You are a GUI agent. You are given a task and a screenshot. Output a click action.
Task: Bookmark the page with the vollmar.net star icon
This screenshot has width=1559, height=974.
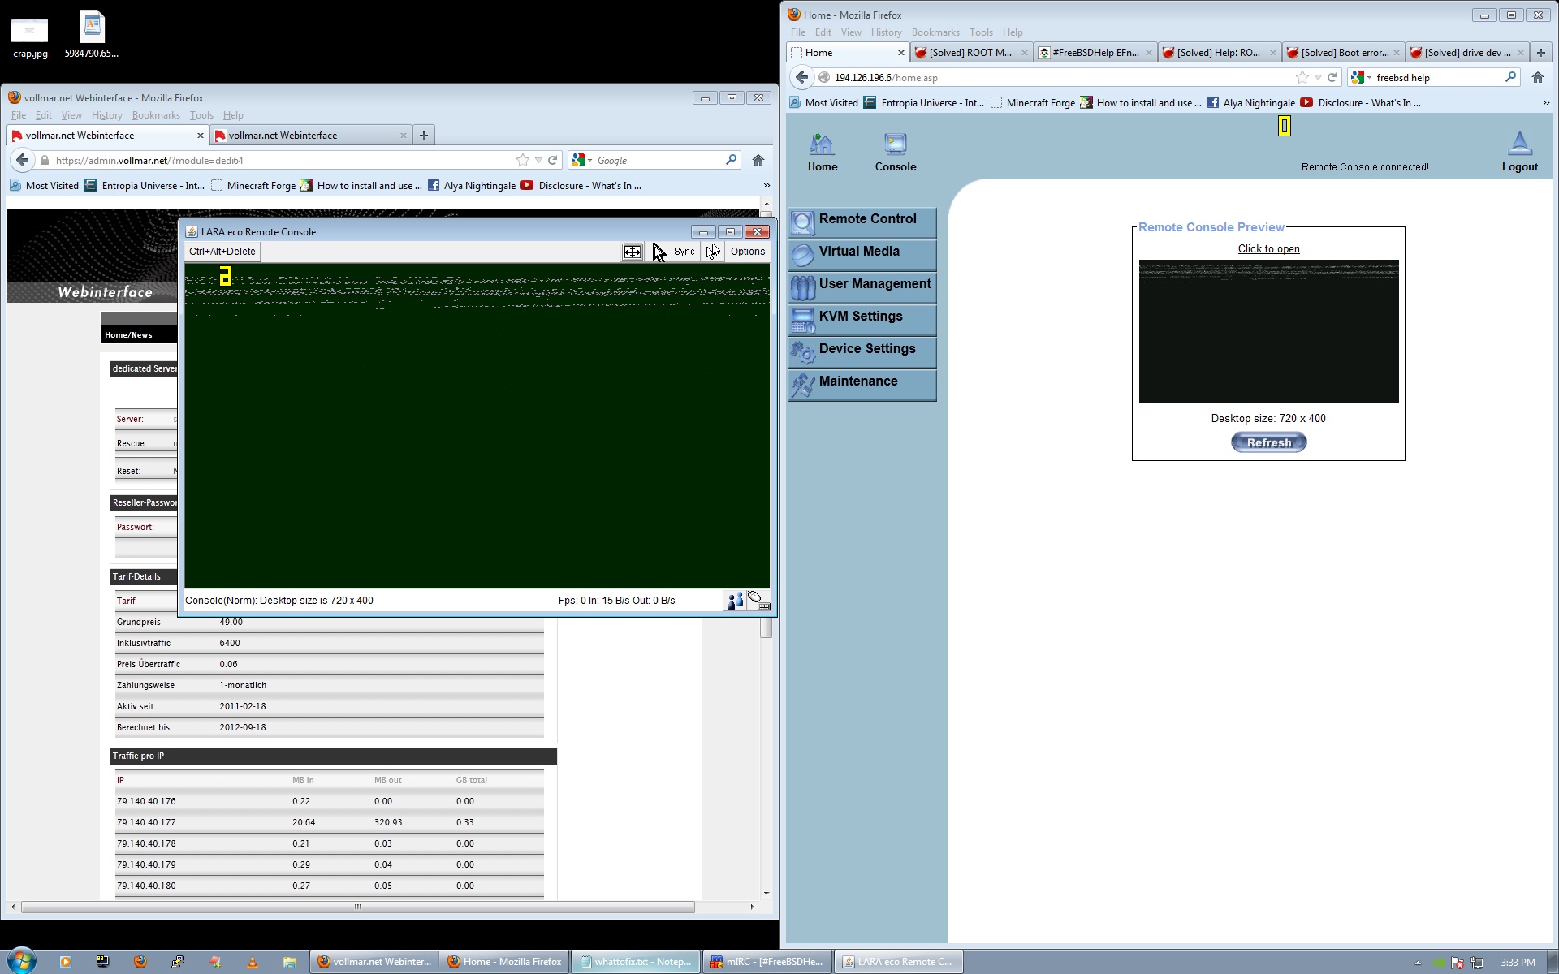pyautogui.click(x=522, y=161)
